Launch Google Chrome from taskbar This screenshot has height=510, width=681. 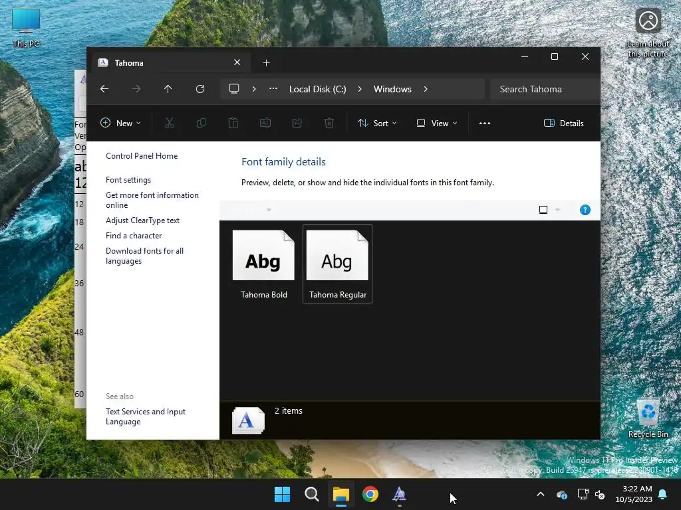pos(370,494)
